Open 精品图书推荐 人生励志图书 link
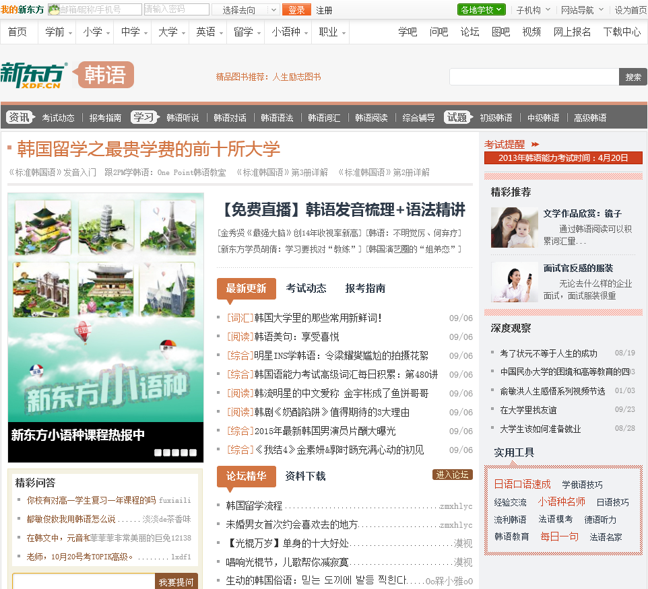 [268, 77]
